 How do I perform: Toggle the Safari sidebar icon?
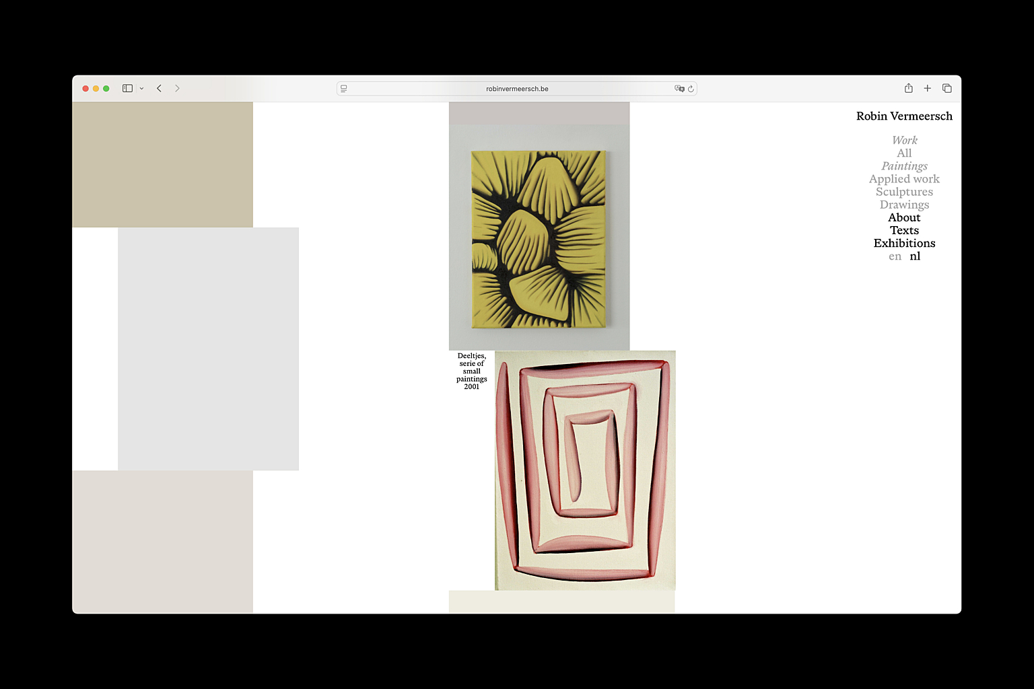(x=127, y=88)
